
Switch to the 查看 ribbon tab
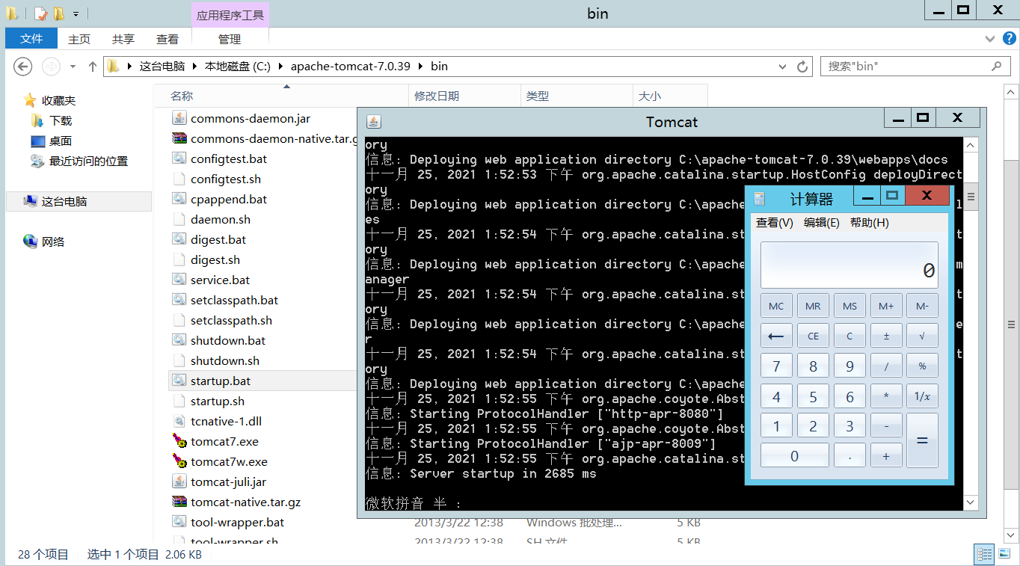point(168,39)
